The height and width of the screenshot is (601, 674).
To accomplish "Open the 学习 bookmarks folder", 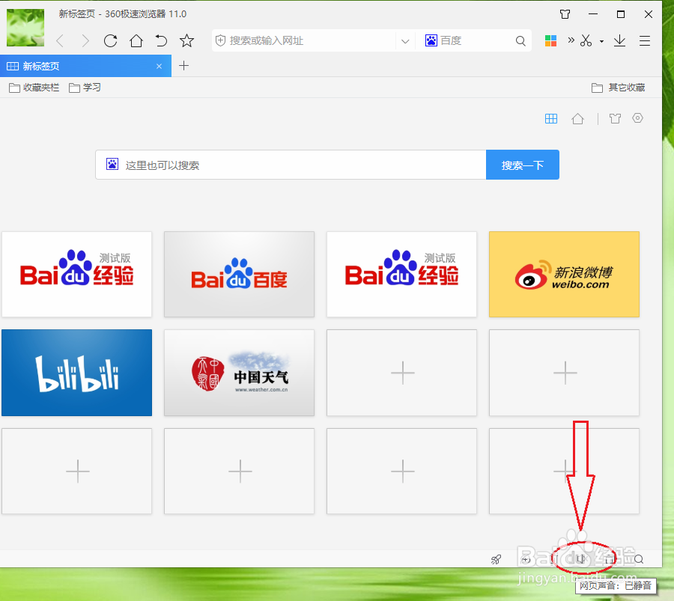I will point(85,88).
